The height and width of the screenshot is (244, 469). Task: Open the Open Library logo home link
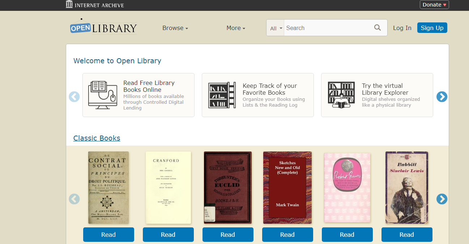click(103, 26)
